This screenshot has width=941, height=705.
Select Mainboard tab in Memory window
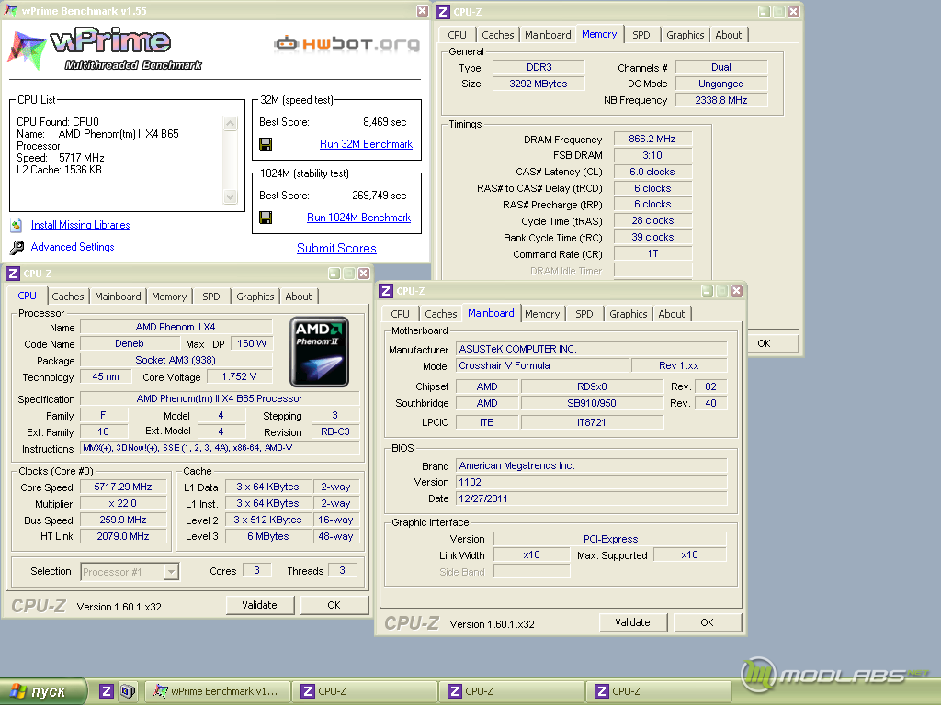click(548, 35)
